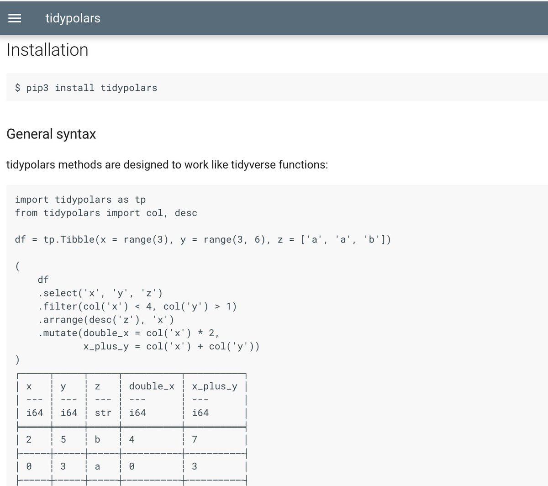Viewport: 548px width, 486px height.
Task: Click the .filter code line
Action: click(x=137, y=306)
